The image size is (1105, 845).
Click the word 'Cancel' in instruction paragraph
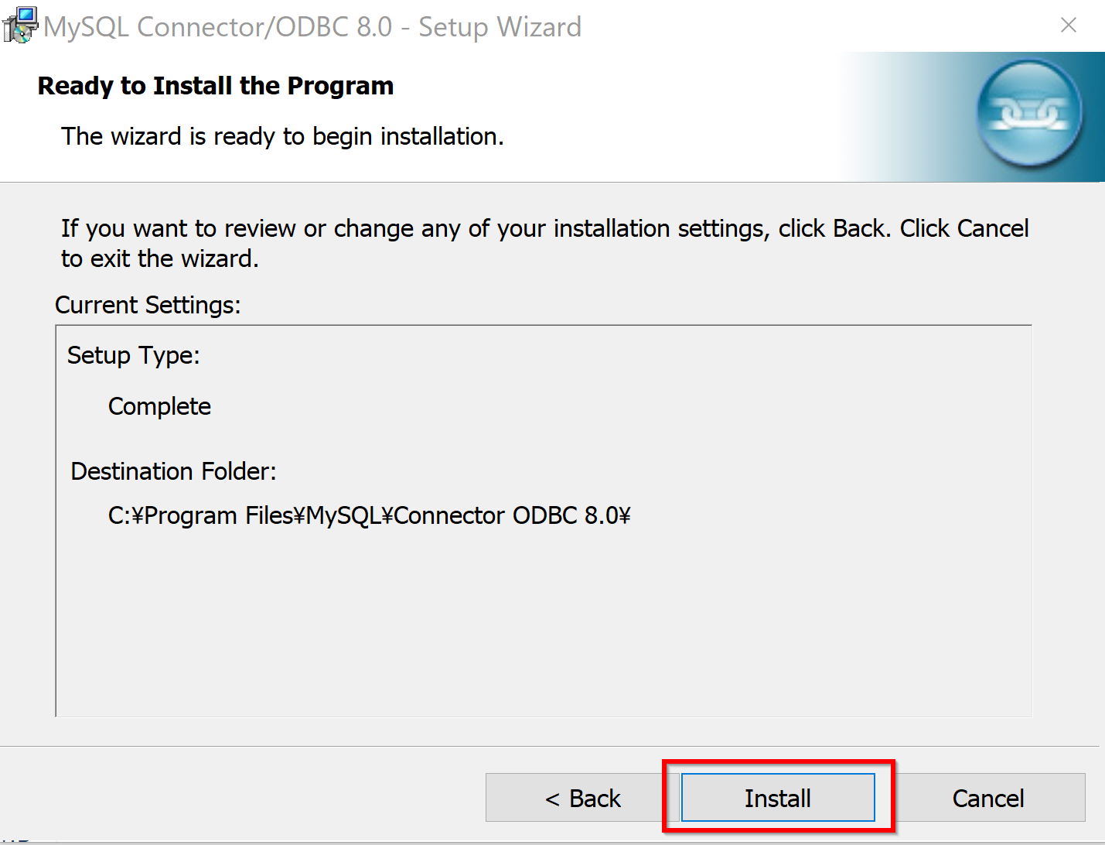coord(993,228)
